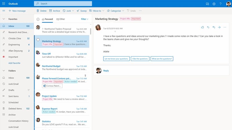
Task: Open the Sent Items folder
Action: [13, 96]
